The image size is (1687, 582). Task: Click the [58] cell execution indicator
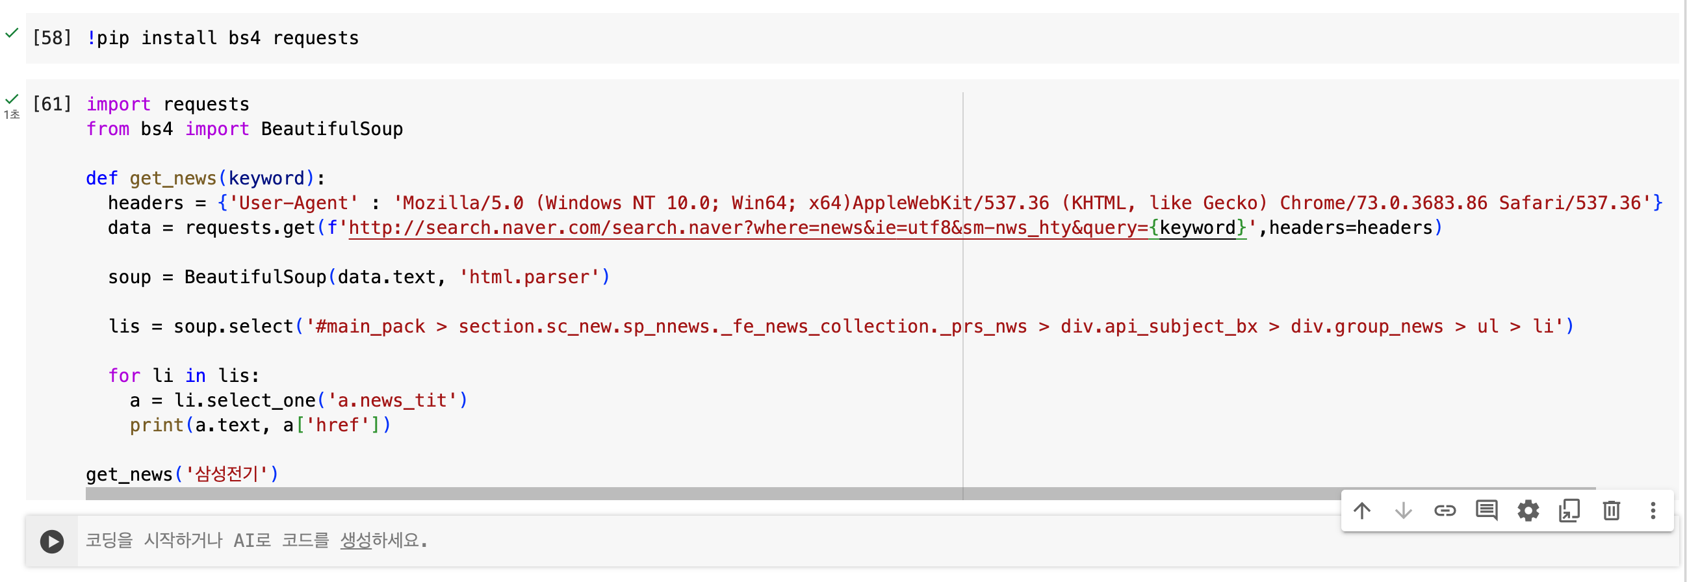(x=52, y=38)
